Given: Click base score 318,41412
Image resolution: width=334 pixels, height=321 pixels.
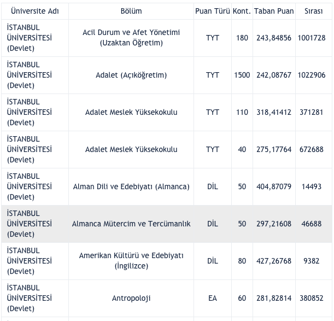Looking at the screenshot, I should [x=274, y=112].
